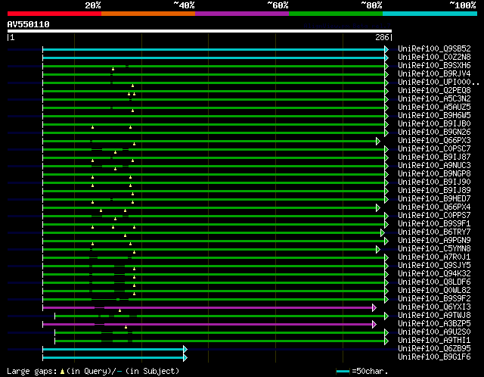Click the UniRef100_A9PGN9 label

pos(434,241)
